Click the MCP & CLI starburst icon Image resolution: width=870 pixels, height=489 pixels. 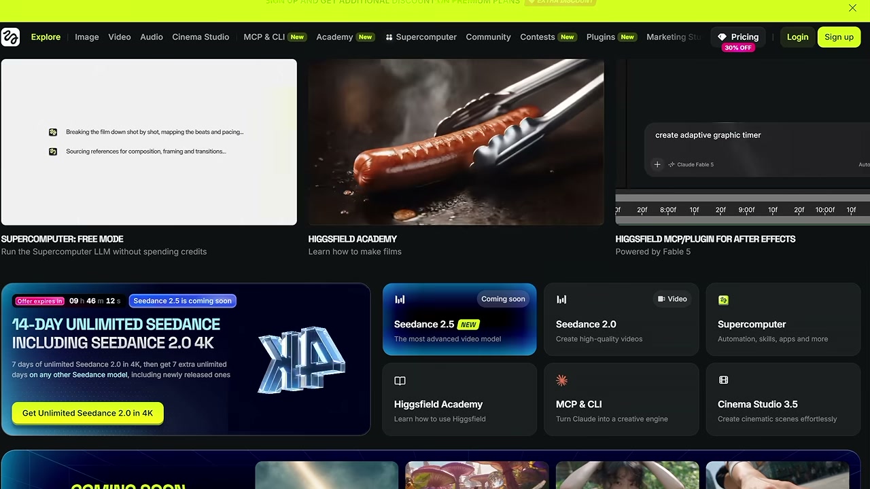coord(561,380)
